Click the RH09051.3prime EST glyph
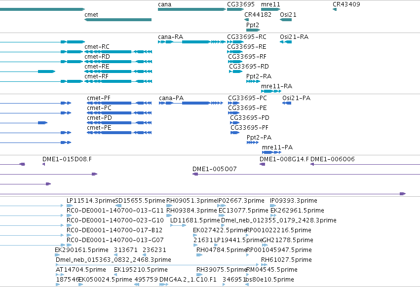This screenshot has height=287, width=420. [169, 206]
